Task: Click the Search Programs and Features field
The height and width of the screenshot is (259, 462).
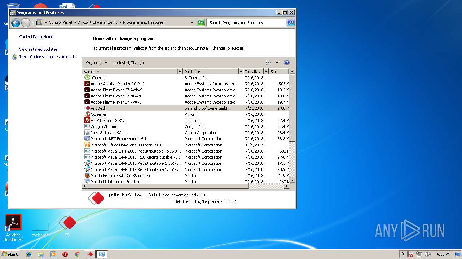Action: (x=247, y=23)
